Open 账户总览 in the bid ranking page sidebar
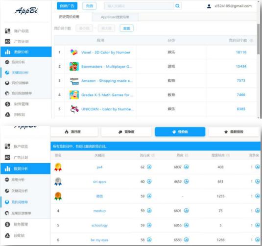The width and height of the screenshot is (262, 246). 16,147
